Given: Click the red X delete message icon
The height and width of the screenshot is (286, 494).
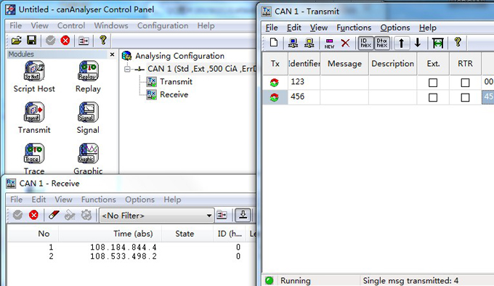Looking at the screenshot, I should (x=345, y=43).
